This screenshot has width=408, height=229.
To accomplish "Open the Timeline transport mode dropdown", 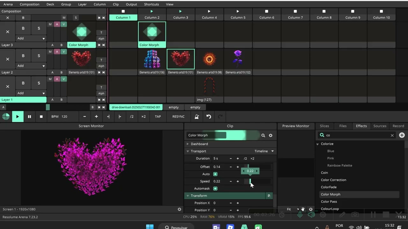I will tap(264, 151).
